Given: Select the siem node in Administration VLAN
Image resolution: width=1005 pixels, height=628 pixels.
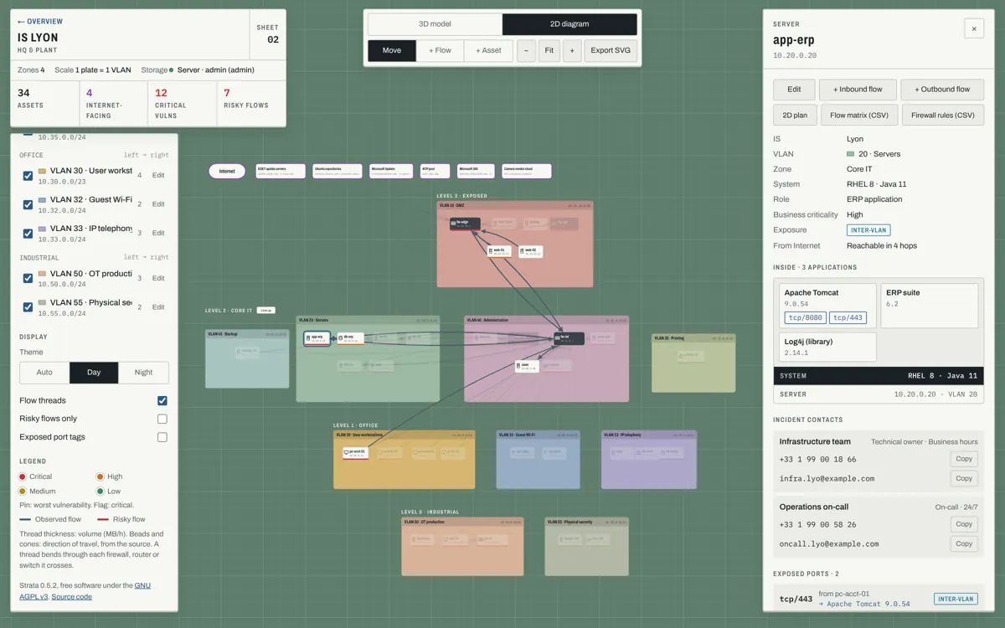Looking at the screenshot, I should (526, 366).
